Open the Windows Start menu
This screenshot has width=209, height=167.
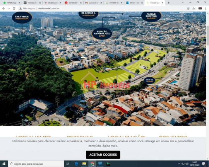click(4, 164)
